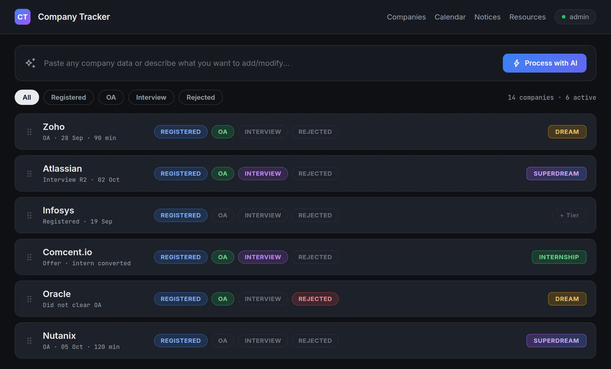Open the Nutanix company entry
Viewport: 611px width, 369px height.
pyautogui.click(x=305, y=341)
